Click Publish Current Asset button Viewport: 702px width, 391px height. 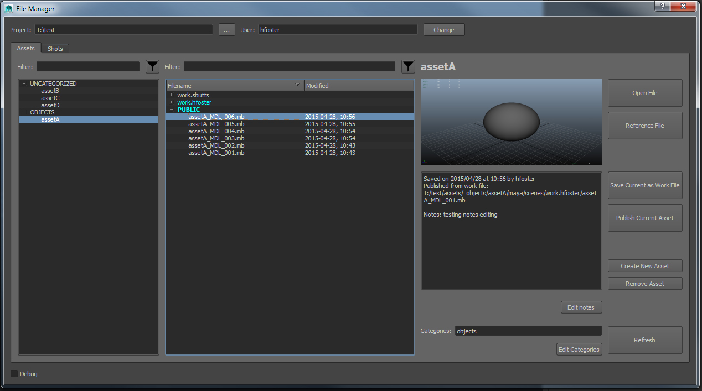644,218
